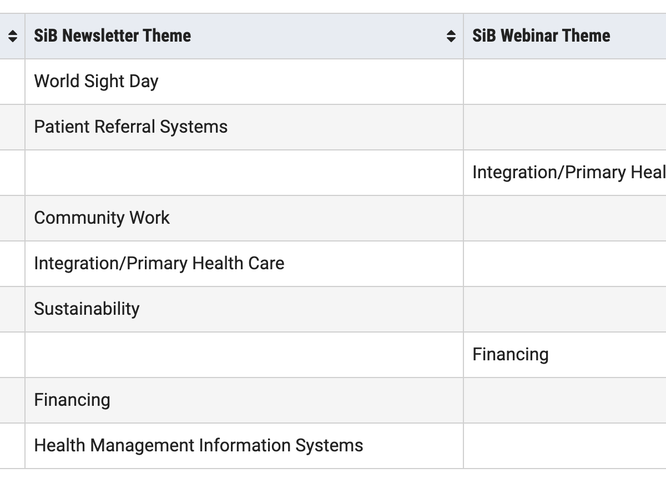Click empty newsletter cell left of webinar Financing

[244, 355]
